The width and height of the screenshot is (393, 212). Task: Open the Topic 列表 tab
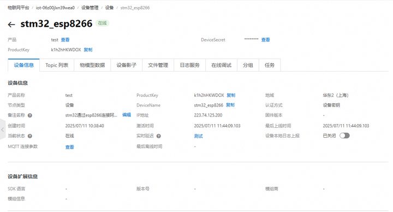click(57, 65)
